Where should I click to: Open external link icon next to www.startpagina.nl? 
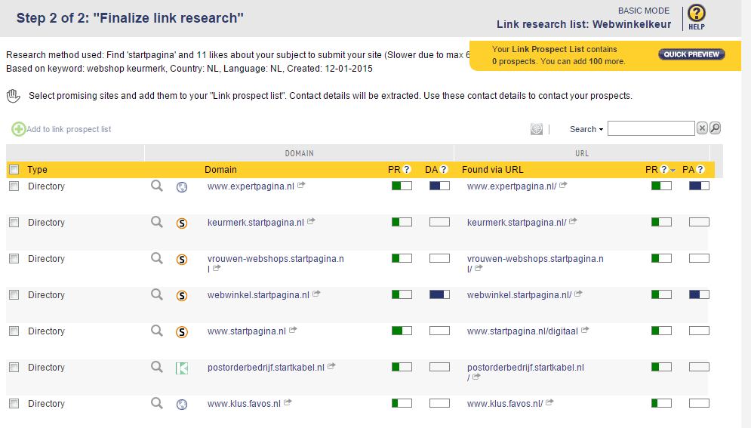[x=294, y=331]
